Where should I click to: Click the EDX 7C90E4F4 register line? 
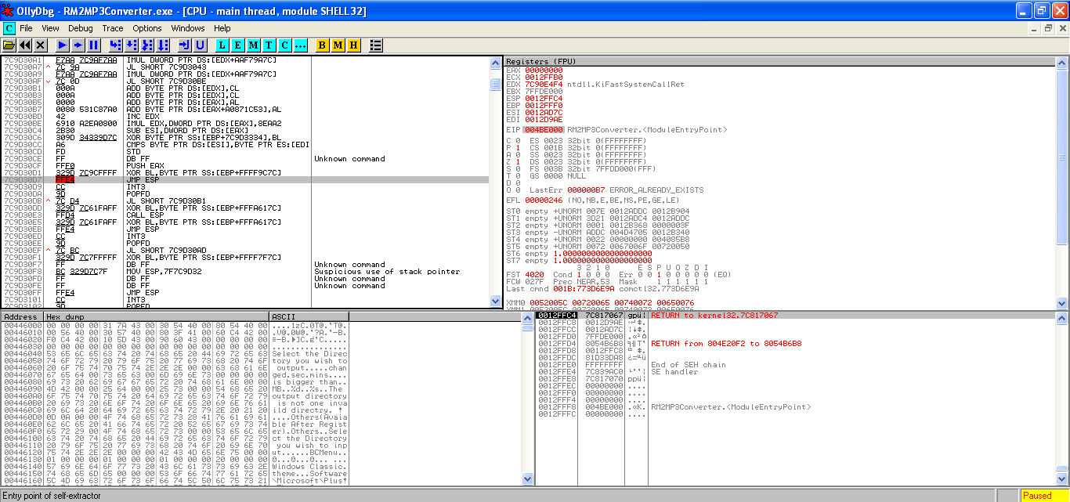coord(595,85)
